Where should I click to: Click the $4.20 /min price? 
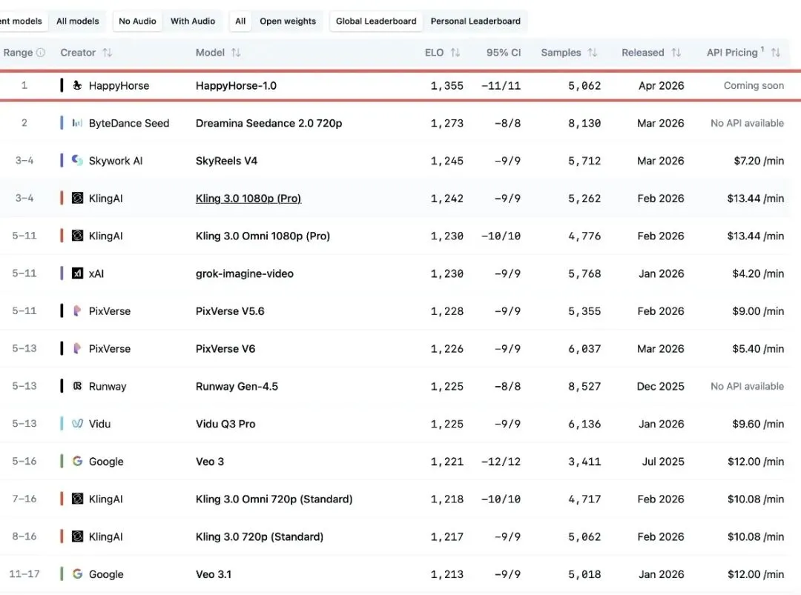tap(758, 273)
